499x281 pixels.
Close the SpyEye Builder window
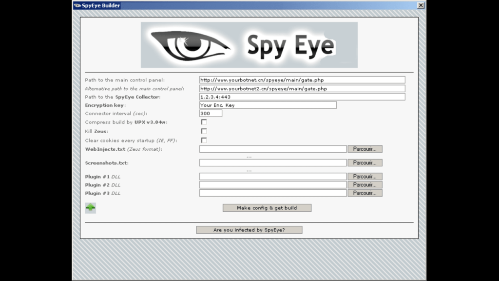coord(421,5)
